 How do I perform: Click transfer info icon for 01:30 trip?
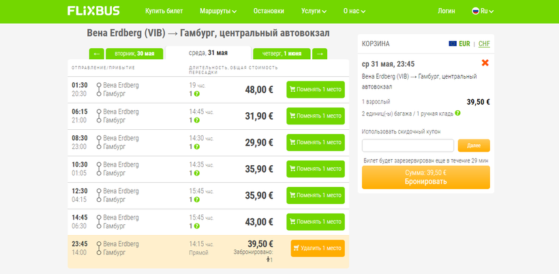point(196,94)
